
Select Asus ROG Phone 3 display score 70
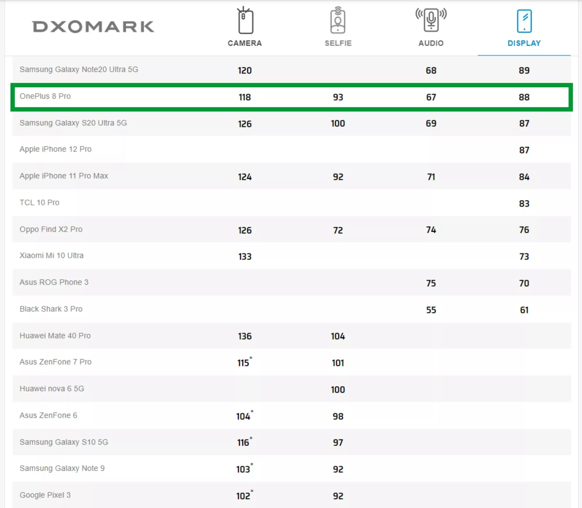point(524,284)
